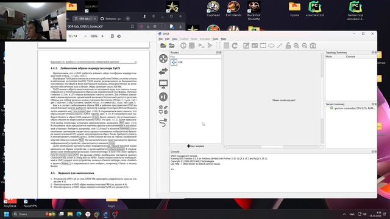The width and height of the screenshot is (390, 219).
Task: Open console to all devices icon
Action: point(201,46)
